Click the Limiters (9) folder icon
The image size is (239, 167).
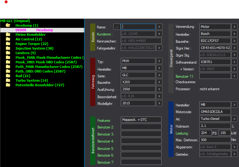[8, 53]
